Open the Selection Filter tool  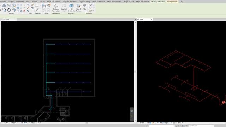[64, 8]
